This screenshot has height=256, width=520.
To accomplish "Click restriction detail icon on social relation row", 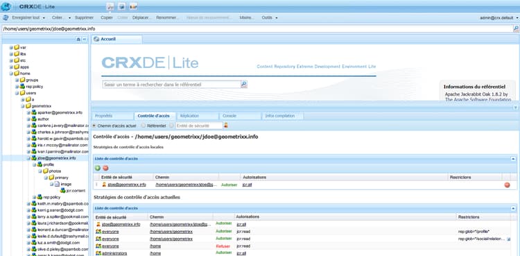I will (x=509, y=239).
